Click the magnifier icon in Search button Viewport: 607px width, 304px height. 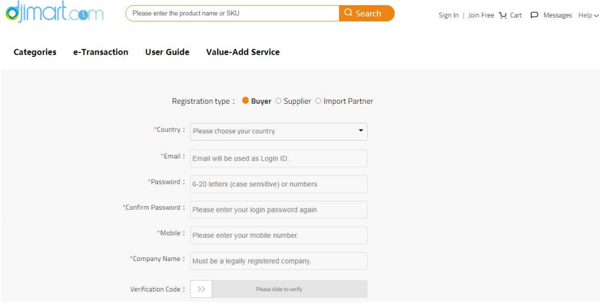coord(349,13)
